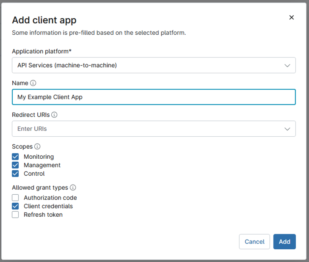The image size is (309, 262).
Task: Disable the Client credentials grant type
Action: tap(15, 206)
